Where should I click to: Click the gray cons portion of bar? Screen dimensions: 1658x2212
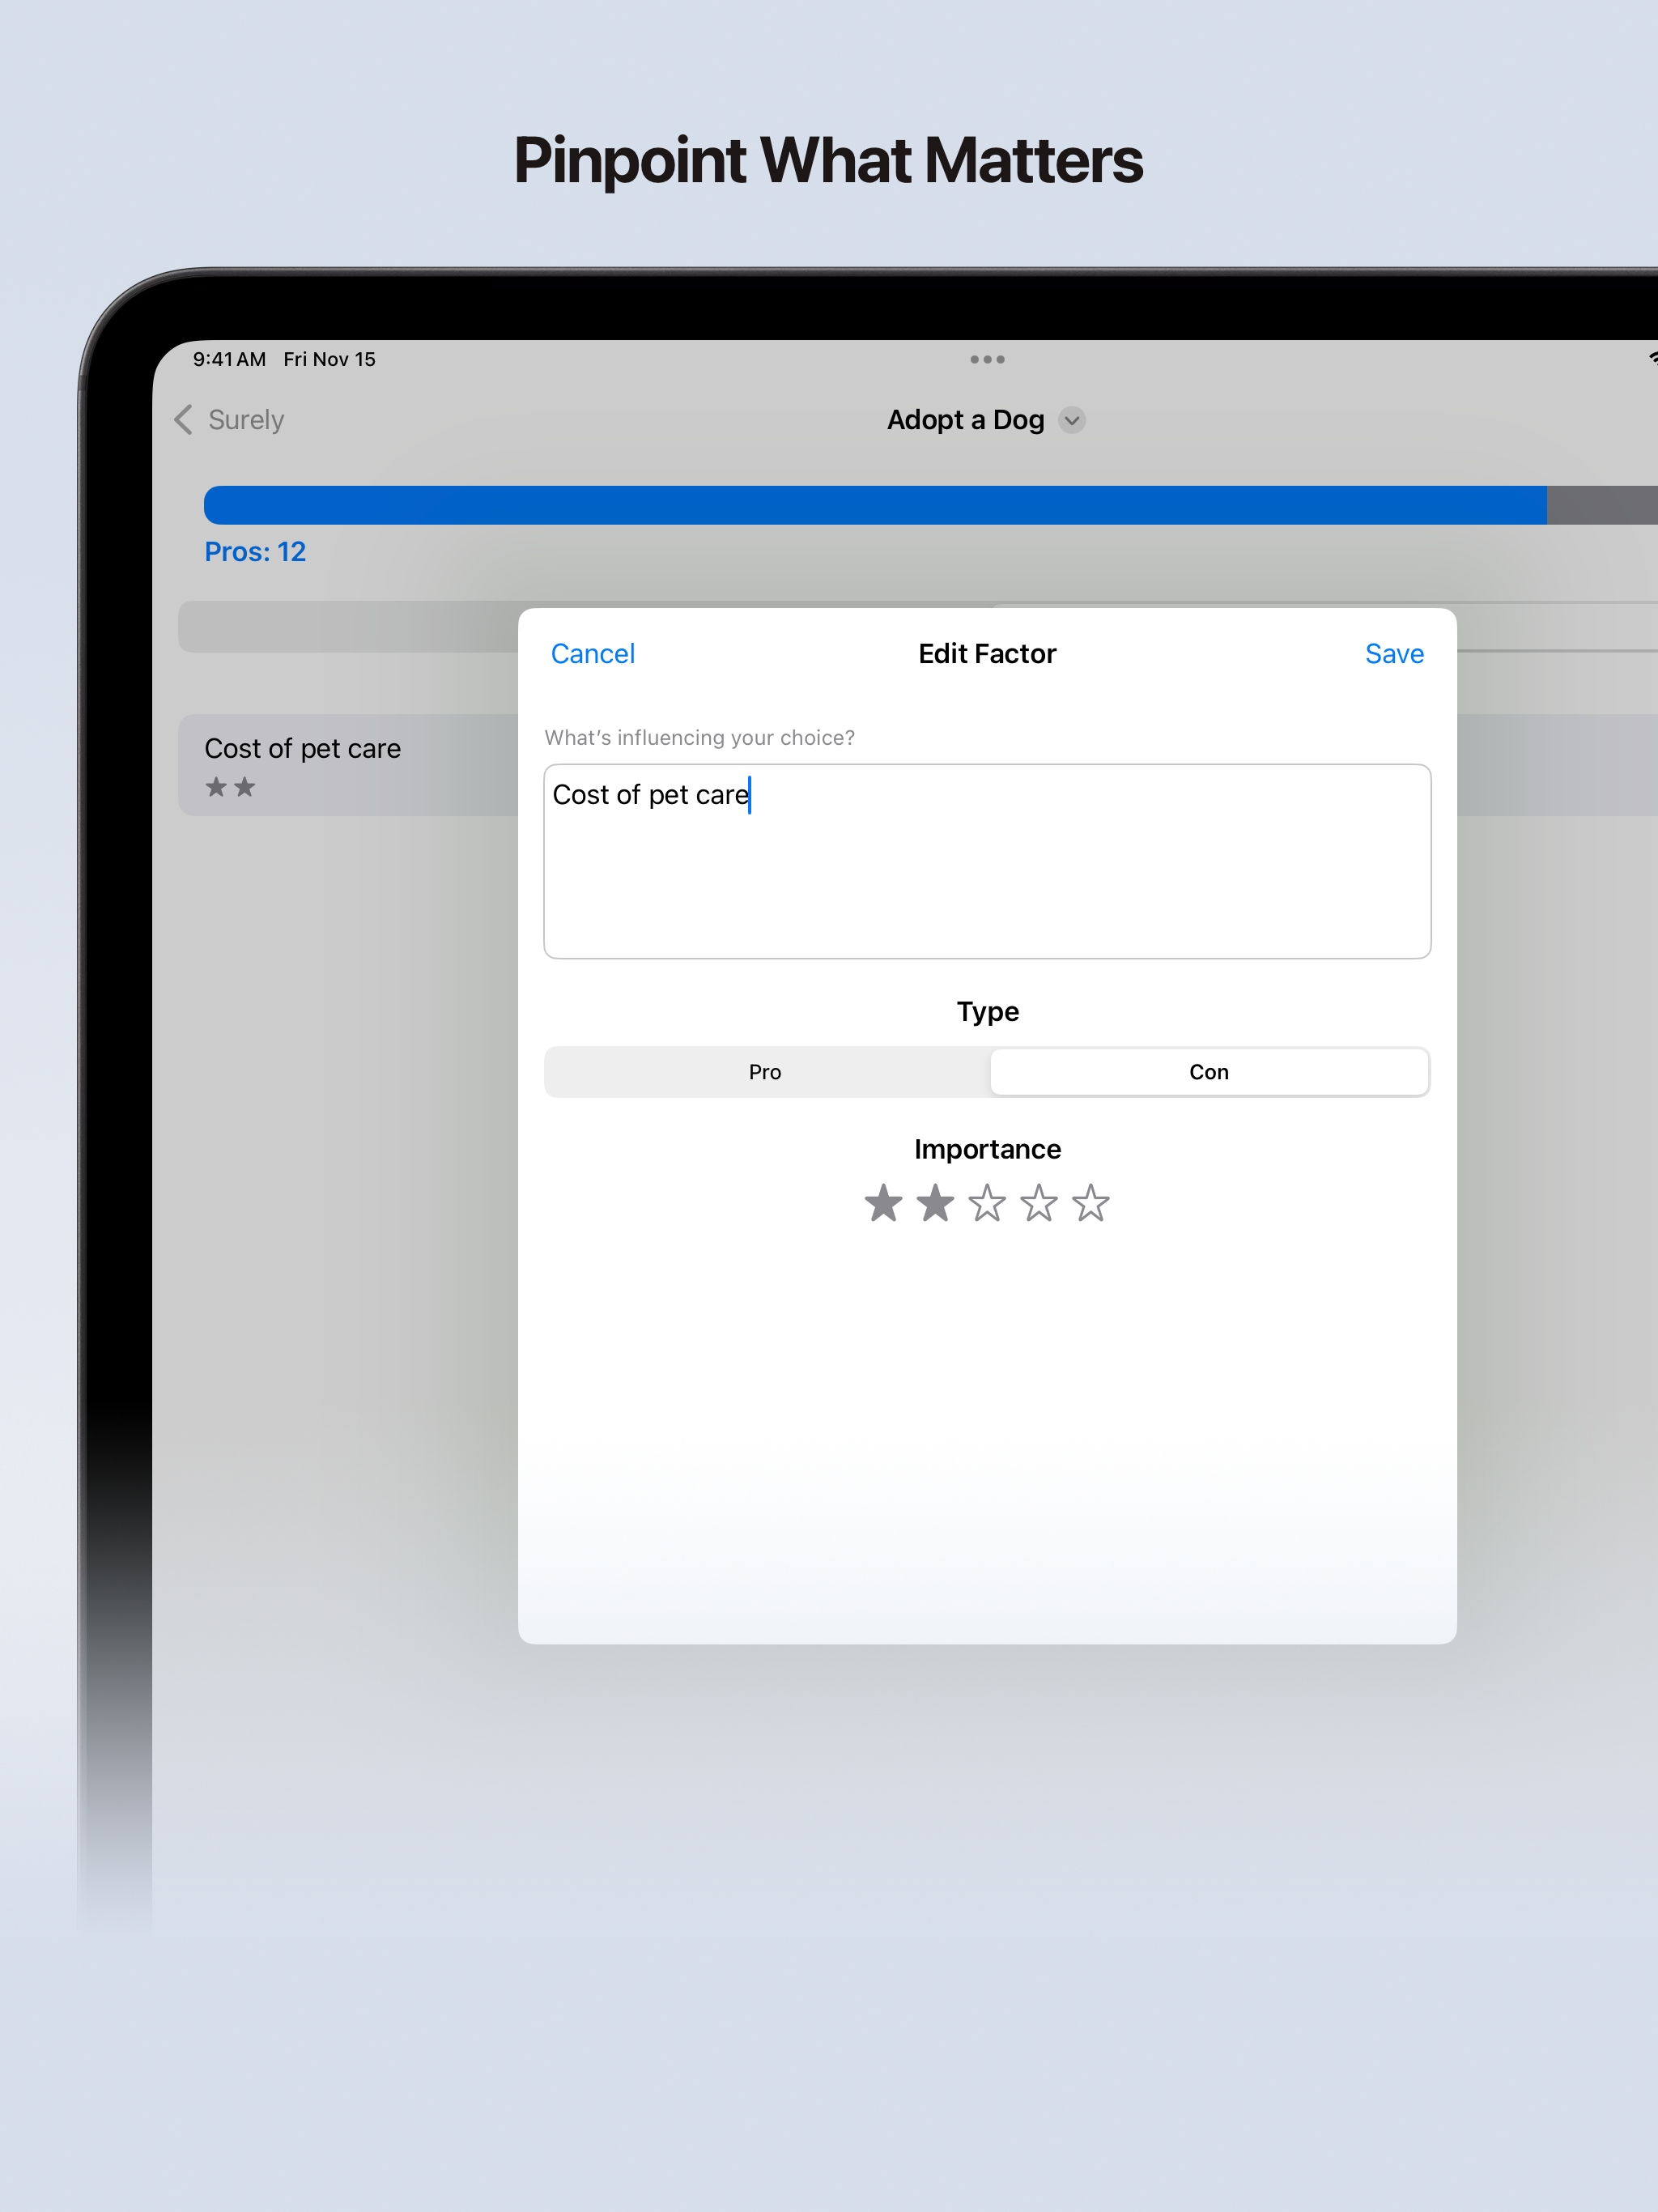point(1602,505)
